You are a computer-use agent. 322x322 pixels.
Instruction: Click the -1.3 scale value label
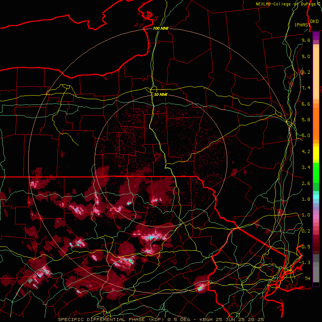point(304,263)
